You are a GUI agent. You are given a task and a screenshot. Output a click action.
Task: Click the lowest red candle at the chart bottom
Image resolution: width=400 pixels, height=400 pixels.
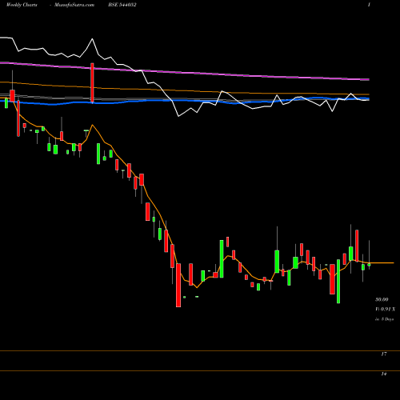(x=178, y=285)
